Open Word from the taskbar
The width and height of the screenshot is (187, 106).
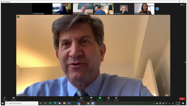69,103
